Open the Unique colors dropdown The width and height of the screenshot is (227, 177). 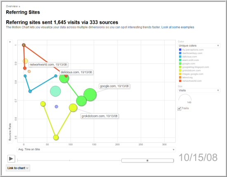click(x=199, y=46)
